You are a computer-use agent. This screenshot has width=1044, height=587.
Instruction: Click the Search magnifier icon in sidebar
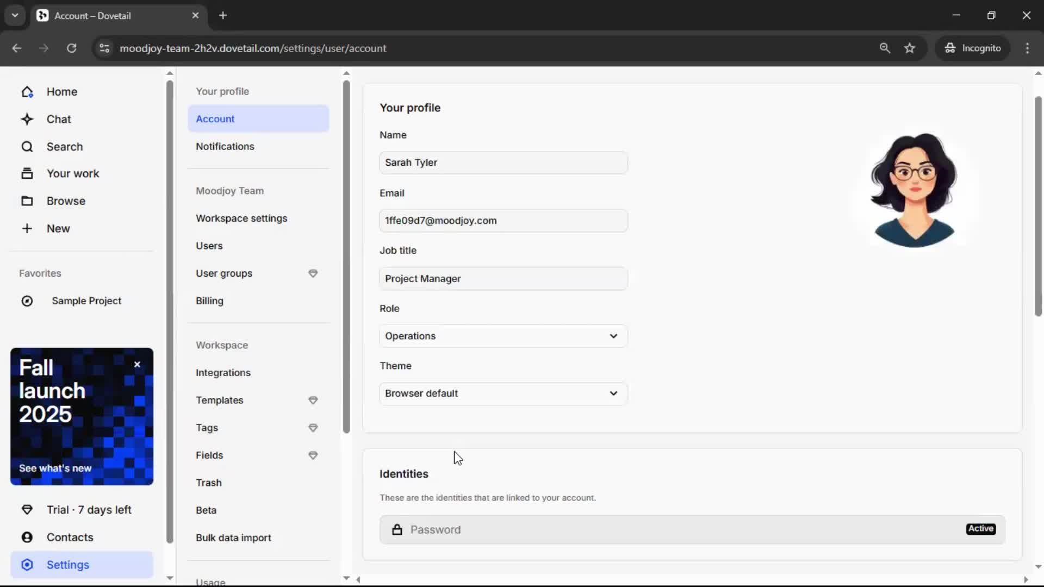click(27, 147)
